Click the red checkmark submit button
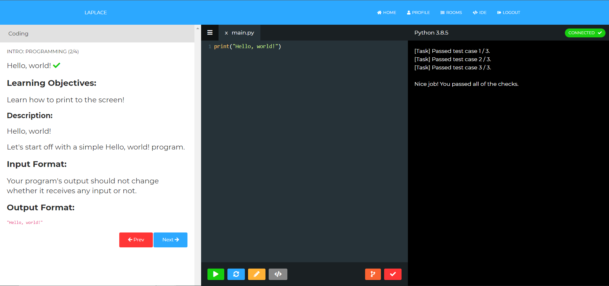 click(393, 274)
